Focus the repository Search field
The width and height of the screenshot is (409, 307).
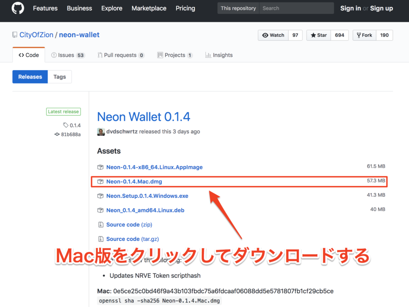[x=297, y=8]
